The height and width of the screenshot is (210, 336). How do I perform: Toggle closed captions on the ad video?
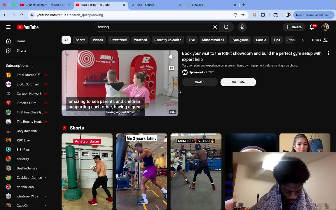(171, 68)
